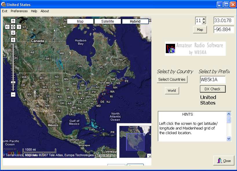Increase the zoom level stepper value
This screenshot has height=171, width=237.
point(204,19)
